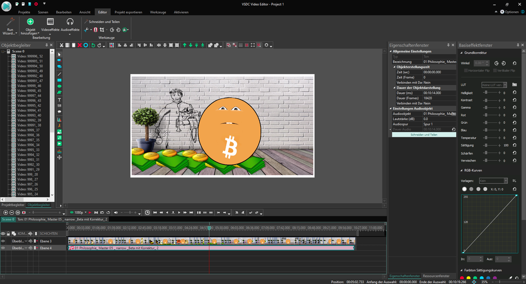Enable Vertikaler Flip checkbox
Image resolution: width=526 pixels, height=284 pixels.
click(495, 71)
